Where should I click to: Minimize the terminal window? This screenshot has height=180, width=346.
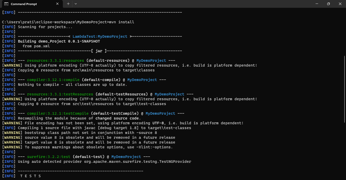point(317,4)
